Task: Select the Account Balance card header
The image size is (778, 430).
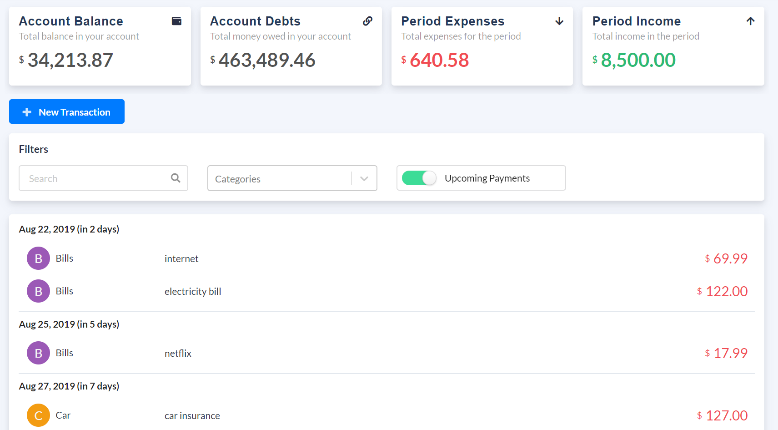Action: click(x=71, y=20)
